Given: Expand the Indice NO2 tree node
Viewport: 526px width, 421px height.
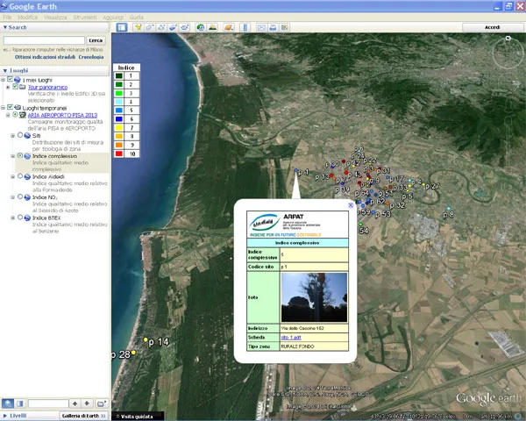Looking at the screenshot, I should click(x=13, y=197).
